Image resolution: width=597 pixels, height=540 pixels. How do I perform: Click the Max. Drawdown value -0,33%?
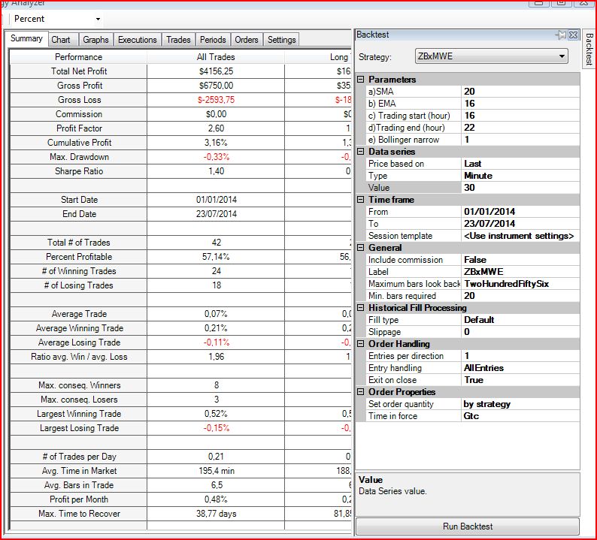(x=216, y=157)
